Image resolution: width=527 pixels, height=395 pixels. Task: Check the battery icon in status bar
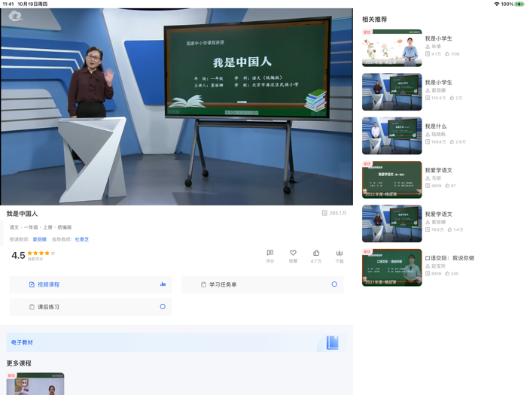(x=519, y=4)
